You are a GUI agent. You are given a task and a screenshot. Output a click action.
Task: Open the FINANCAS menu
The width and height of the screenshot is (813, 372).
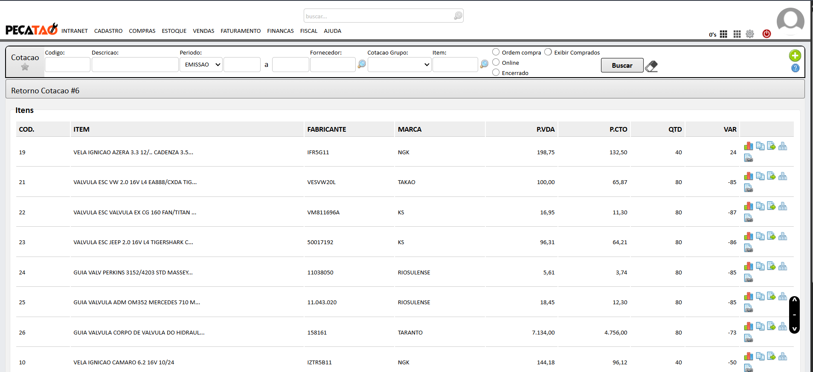point(280,31)
